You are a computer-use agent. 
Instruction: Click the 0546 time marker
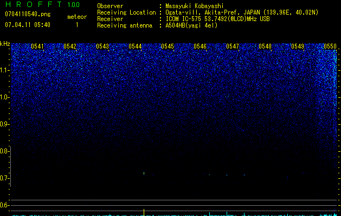coord(200,46)
